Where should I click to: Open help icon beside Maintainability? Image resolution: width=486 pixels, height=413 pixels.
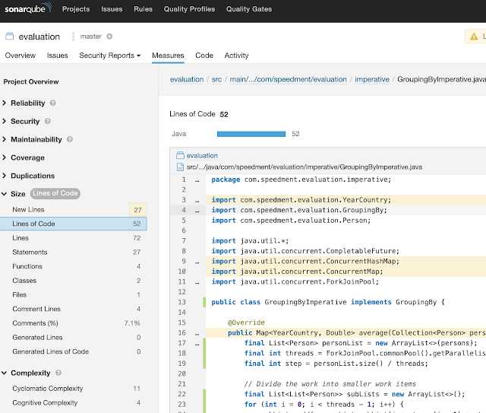[70, 139]
